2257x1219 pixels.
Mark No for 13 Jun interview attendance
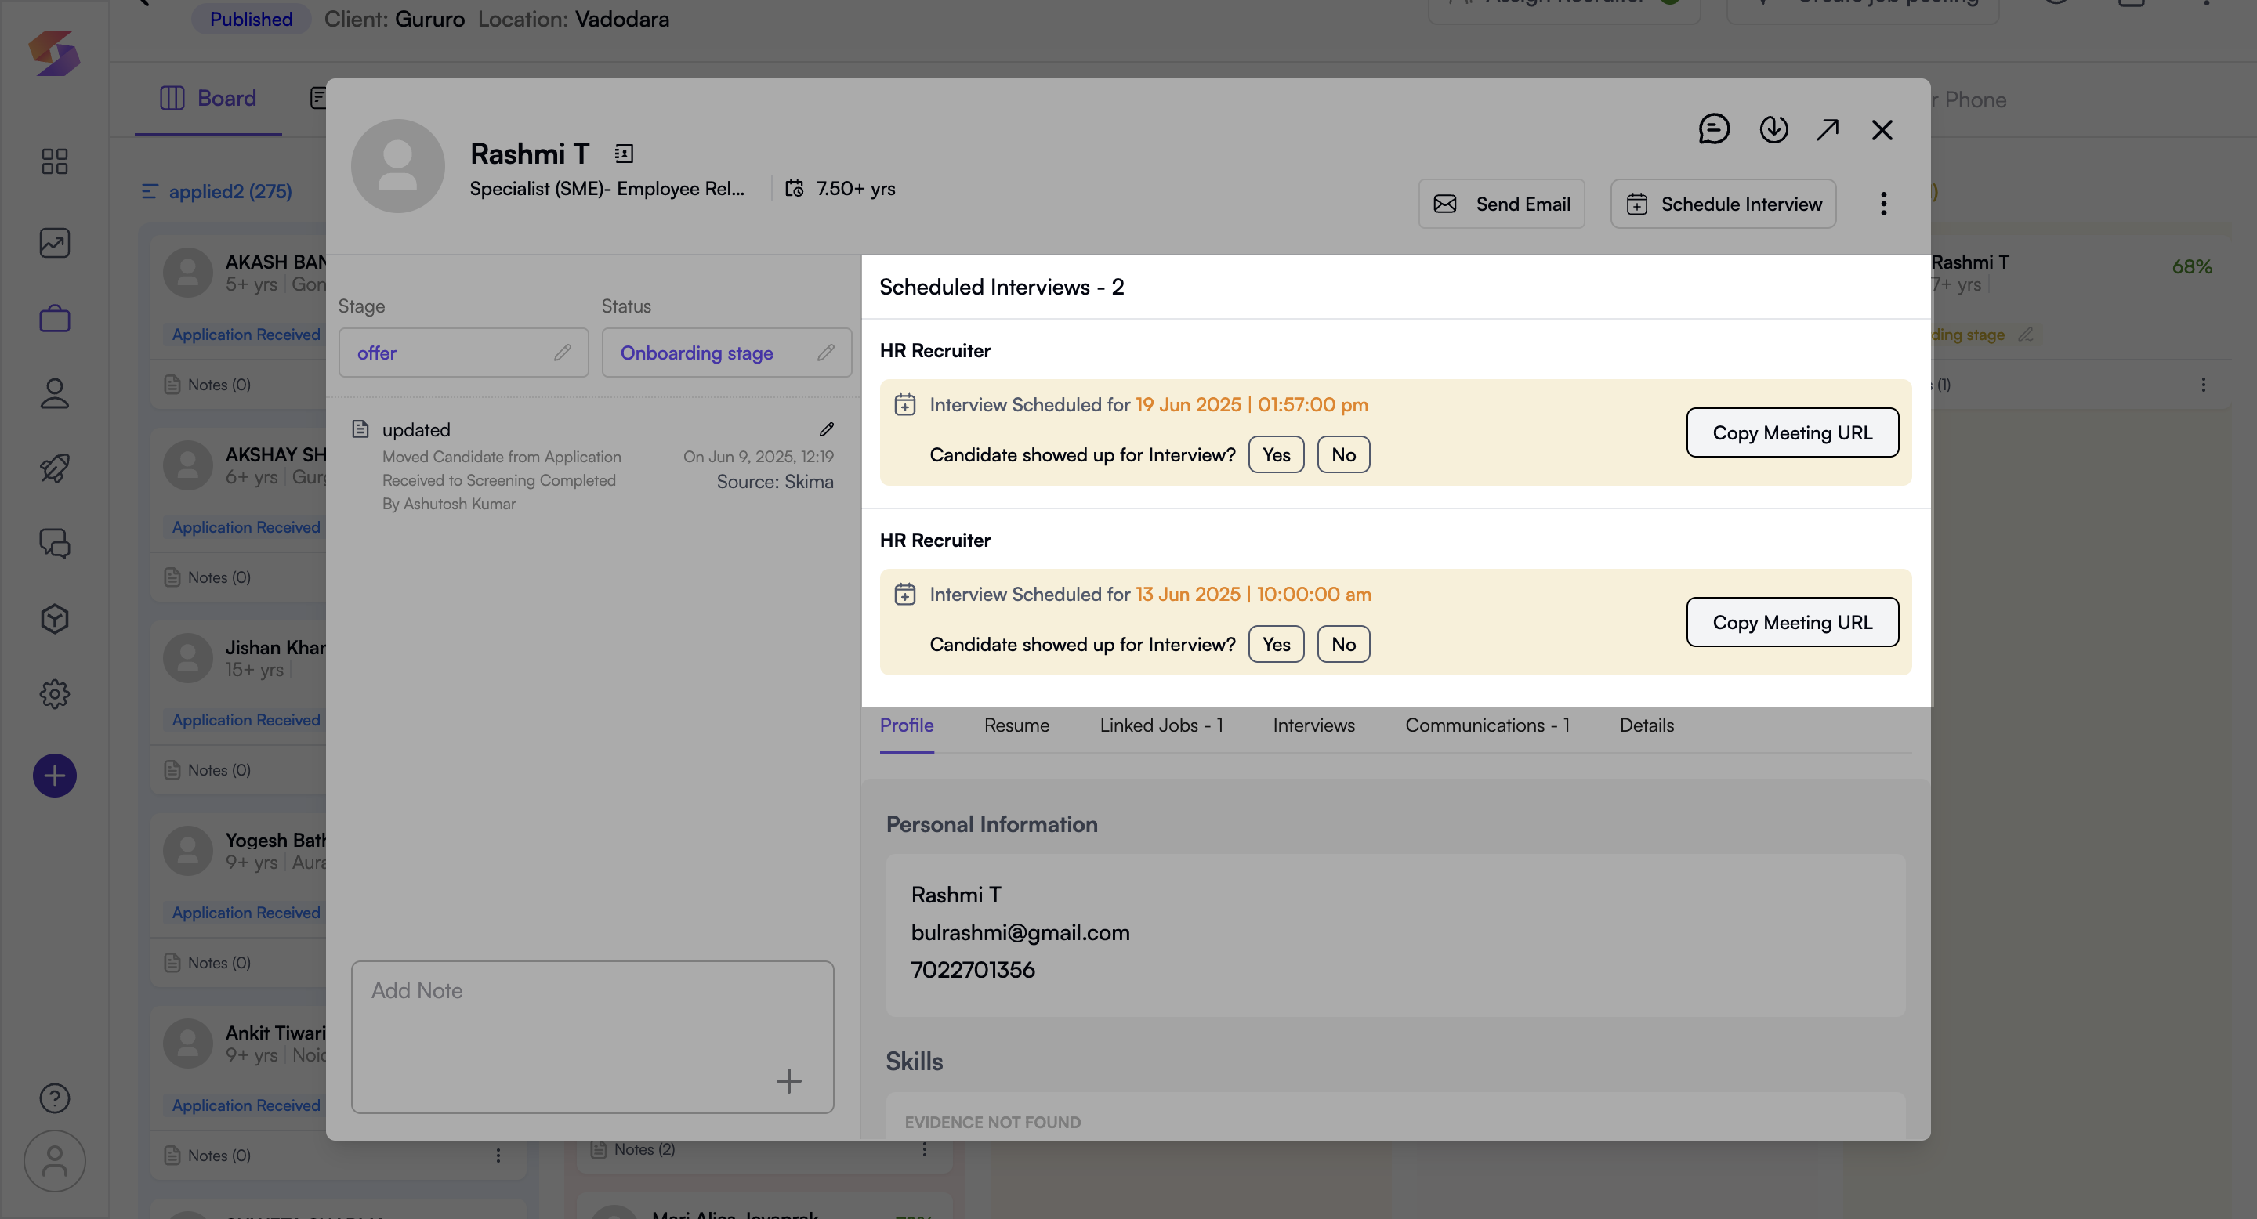(1343, 645)
